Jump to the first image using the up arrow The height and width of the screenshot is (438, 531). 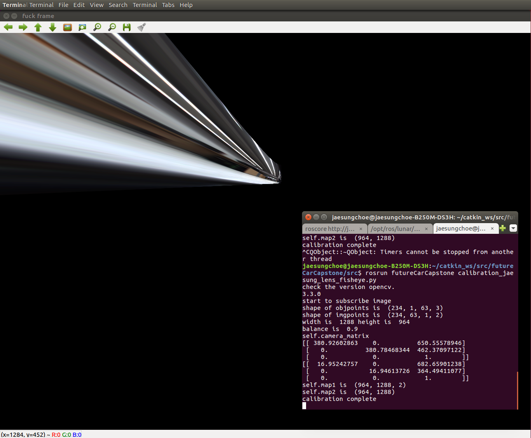coord(37,27)
